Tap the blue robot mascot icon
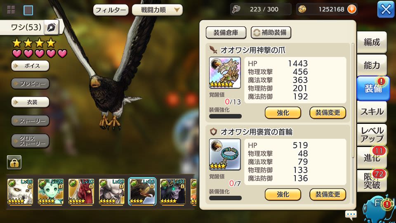Screen dimensions: 396x223 point(379,209)
